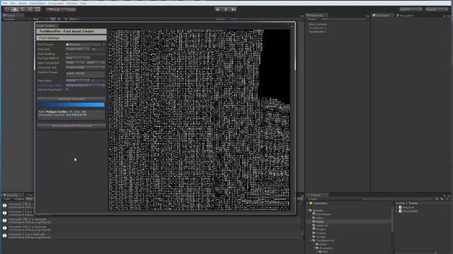Select the MALGUNBD font asset file
Image resolution: width=453 pixels, height=254 pixels.
click(410, 211)
